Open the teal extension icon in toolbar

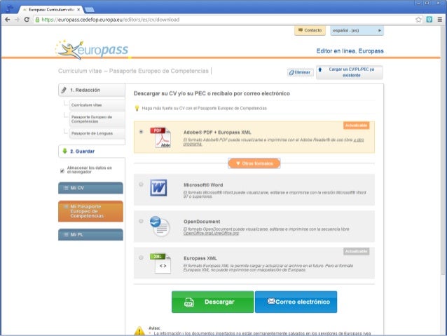coord(429,20)
